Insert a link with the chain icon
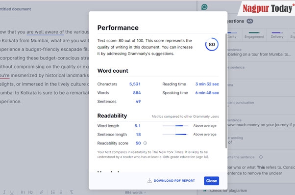This screenshot has width=295, height=195. click(41, 192)
